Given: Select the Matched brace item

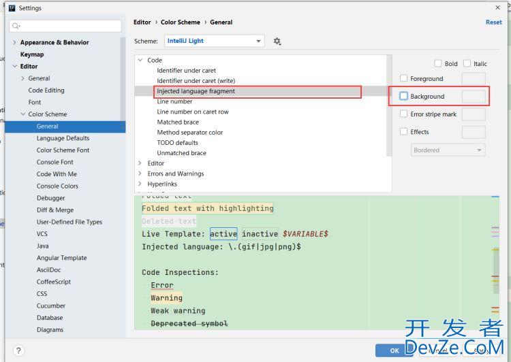Looking at the screenshot, I should (x=178, y=122).
